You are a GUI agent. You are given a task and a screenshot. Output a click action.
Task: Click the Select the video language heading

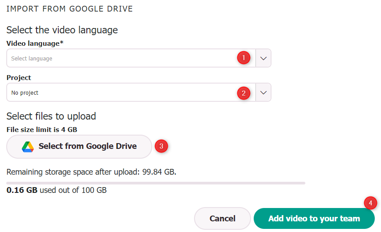[62, 30]
